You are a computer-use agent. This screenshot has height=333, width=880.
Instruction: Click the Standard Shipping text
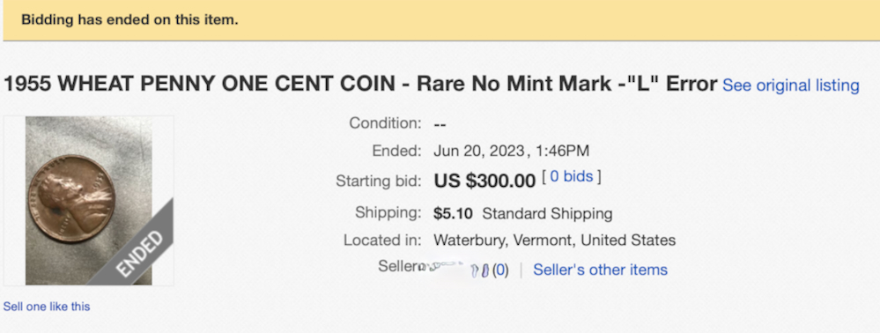[x=547, y=213]
